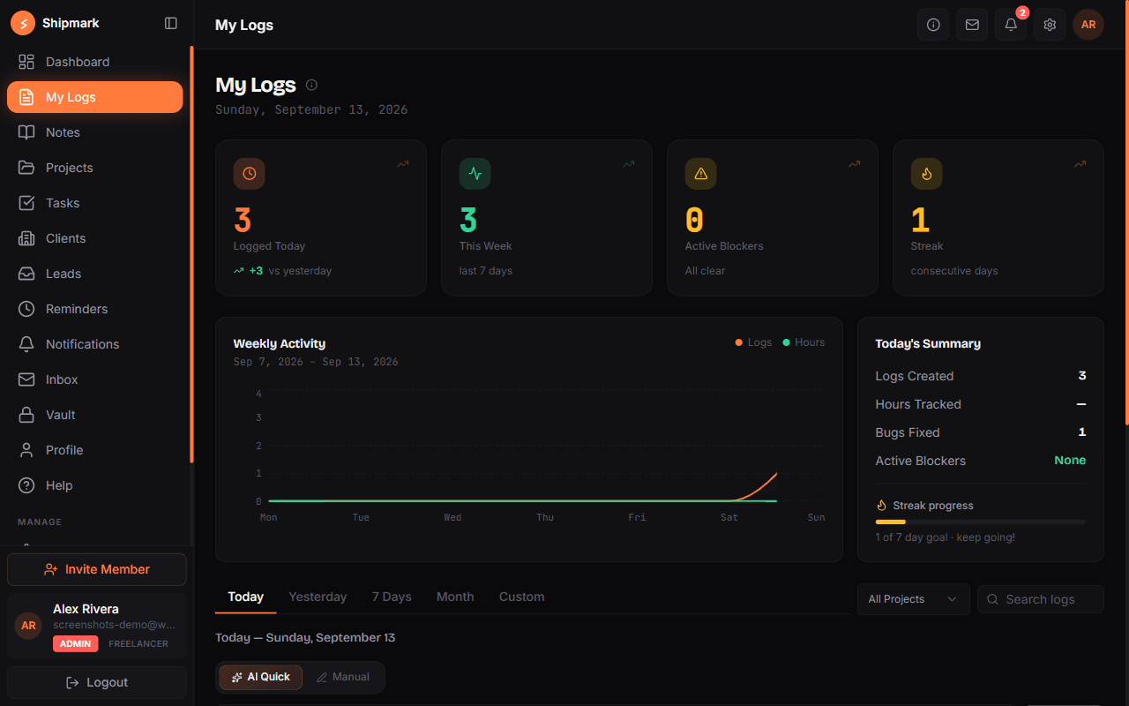The image size is (1129, 706).
Task: Click the trend arrow on Logged Today card
Action: pos(403,164)
